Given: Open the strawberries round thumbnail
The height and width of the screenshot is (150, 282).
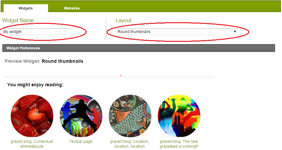Looking at the screenshot, I should tap(32, 116).
